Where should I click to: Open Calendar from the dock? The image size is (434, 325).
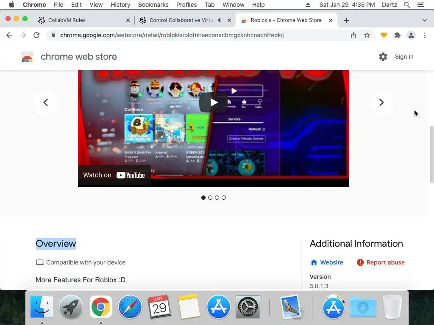[x=159, y=306]
